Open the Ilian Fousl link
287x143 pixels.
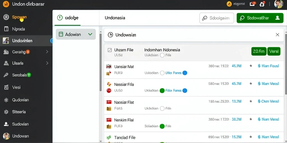pos(268,66)
